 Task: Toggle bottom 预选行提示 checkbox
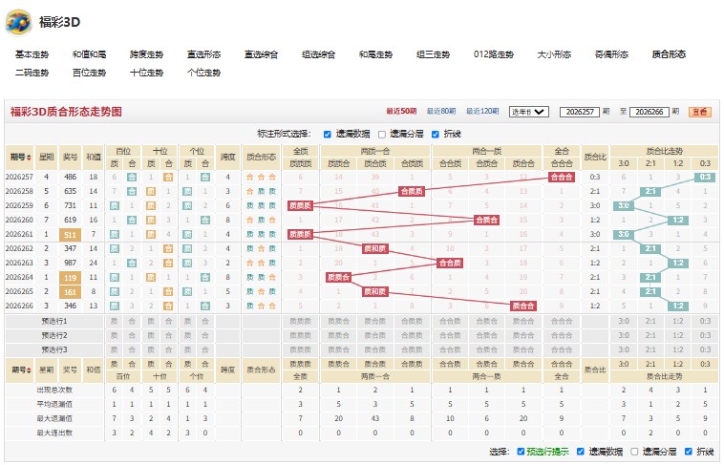pos(521,452)
